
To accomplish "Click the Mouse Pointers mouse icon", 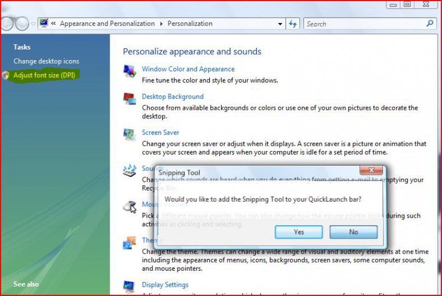I will pos(130,206).
